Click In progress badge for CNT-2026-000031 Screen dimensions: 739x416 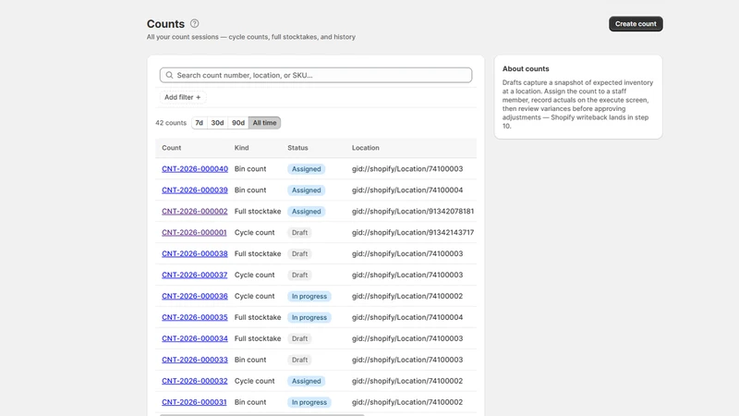309,402
